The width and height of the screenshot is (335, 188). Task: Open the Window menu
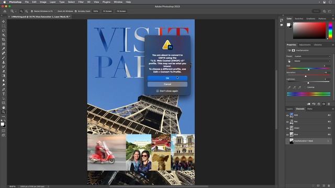pos(118,2)
